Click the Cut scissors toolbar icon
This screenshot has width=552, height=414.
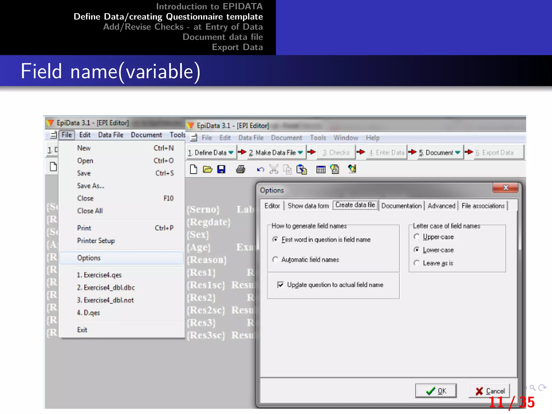[x=274, y=169]
